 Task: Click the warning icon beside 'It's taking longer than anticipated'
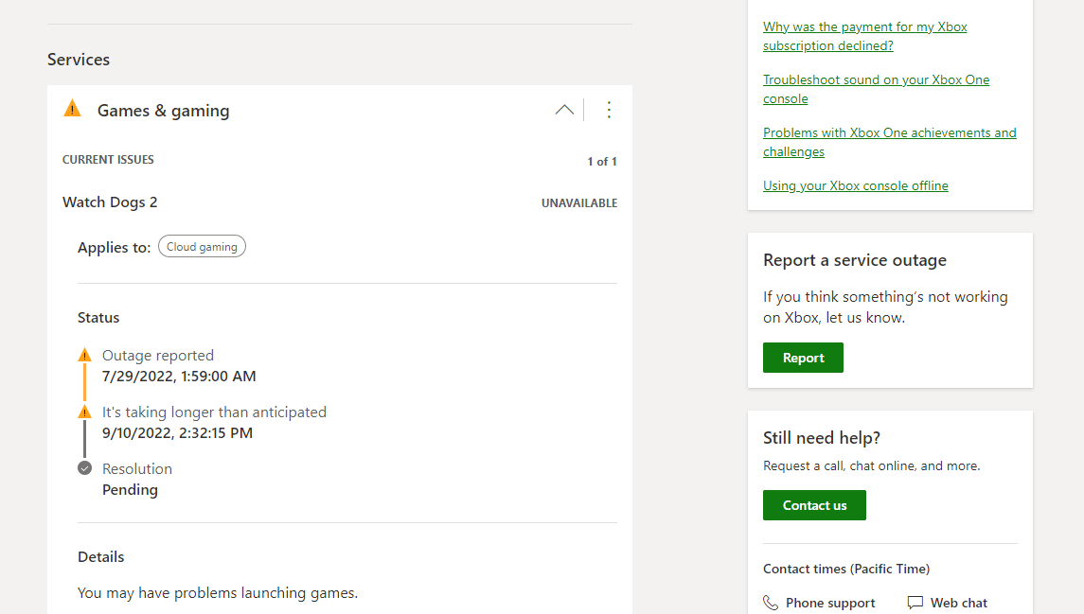coord(84,411)
